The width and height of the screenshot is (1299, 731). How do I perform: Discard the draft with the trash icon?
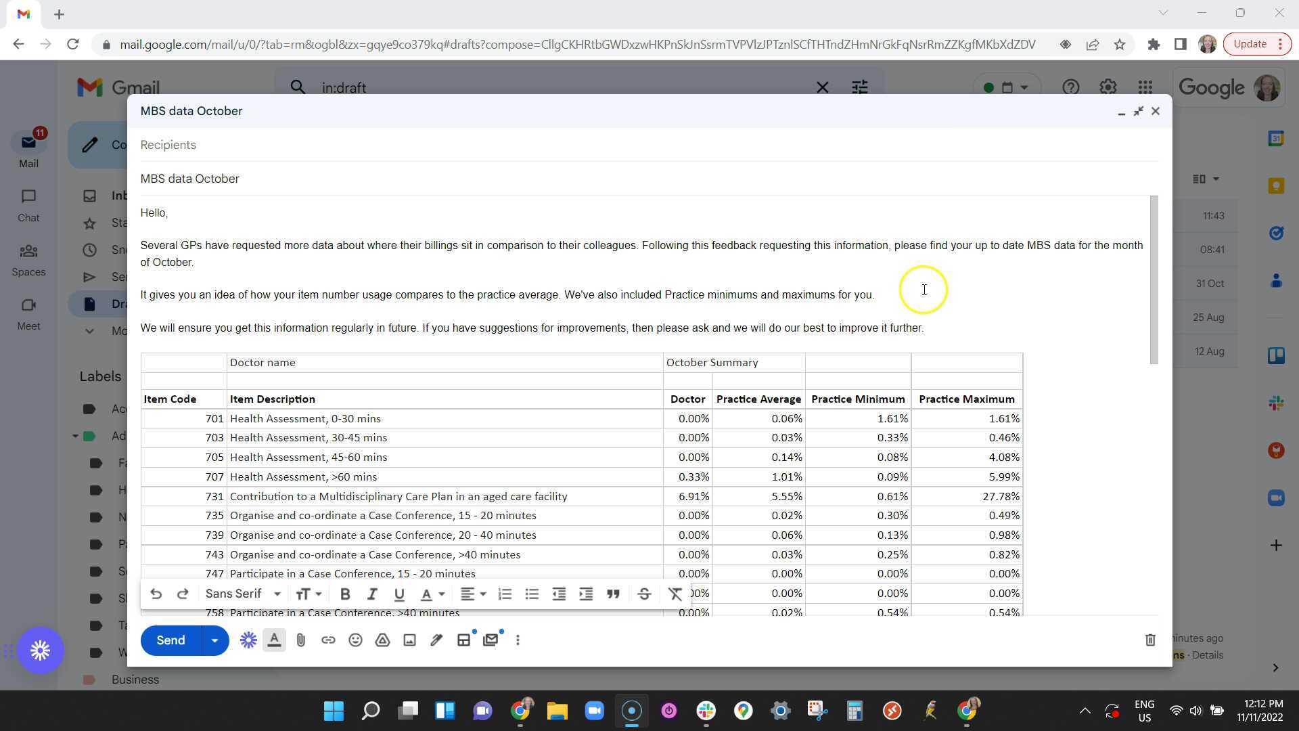(1151, 640)
